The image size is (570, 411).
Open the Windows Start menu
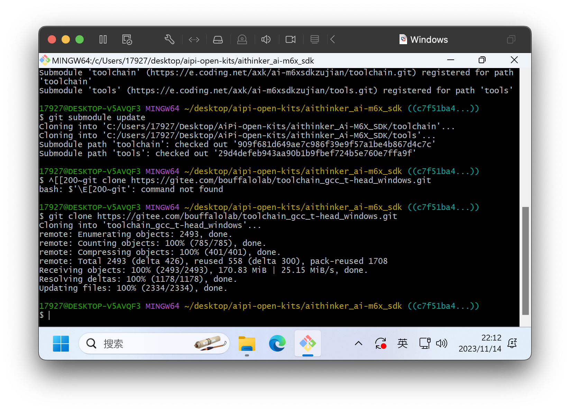(x=61, y=344)
